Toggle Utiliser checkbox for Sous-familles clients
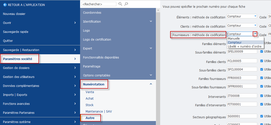Screen dimensions: 271x125 point(262,69)
